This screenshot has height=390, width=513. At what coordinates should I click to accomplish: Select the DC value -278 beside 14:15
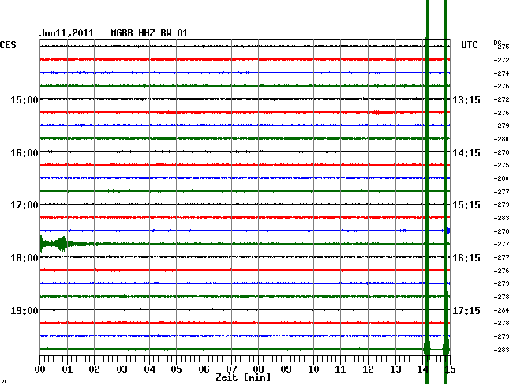pyautogui.click(x=501, y=152)
